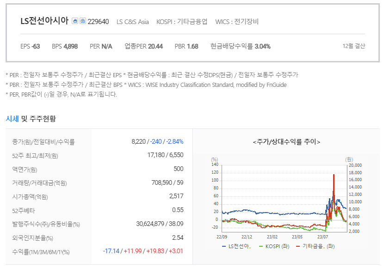Screen dimensions: 384x268
Task: Click the face value 500
Action: tap(178, 169)
